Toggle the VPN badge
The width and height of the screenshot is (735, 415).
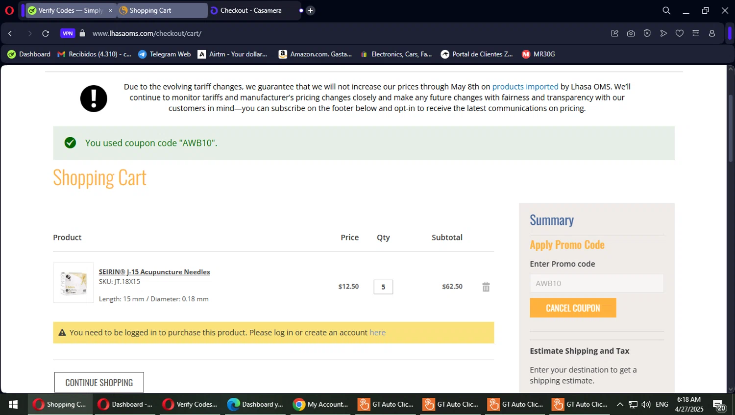(x=68, y=33)
